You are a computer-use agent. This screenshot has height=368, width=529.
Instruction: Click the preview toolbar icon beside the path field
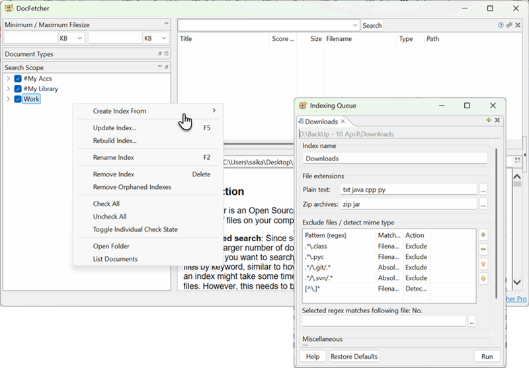[518, 160]
